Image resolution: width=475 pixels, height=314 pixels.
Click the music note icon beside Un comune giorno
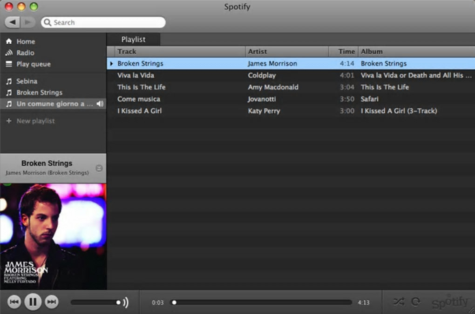pos(9,104)
